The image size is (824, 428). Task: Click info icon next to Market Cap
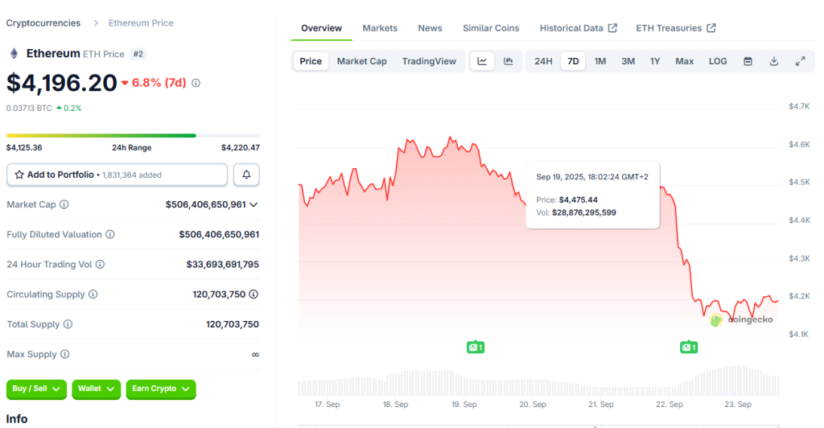64,205
